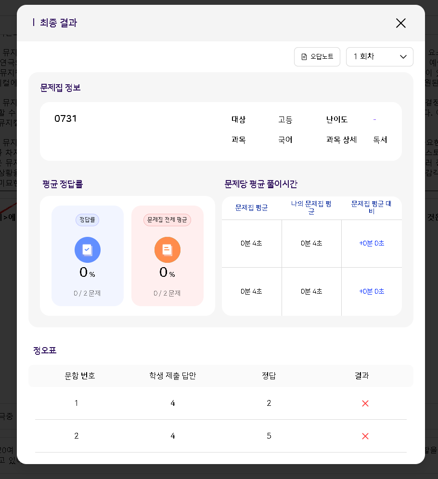Select the 문제집 평균 column header
The height and width of the screenshot is (479, 438).
[x=251, y=208]
